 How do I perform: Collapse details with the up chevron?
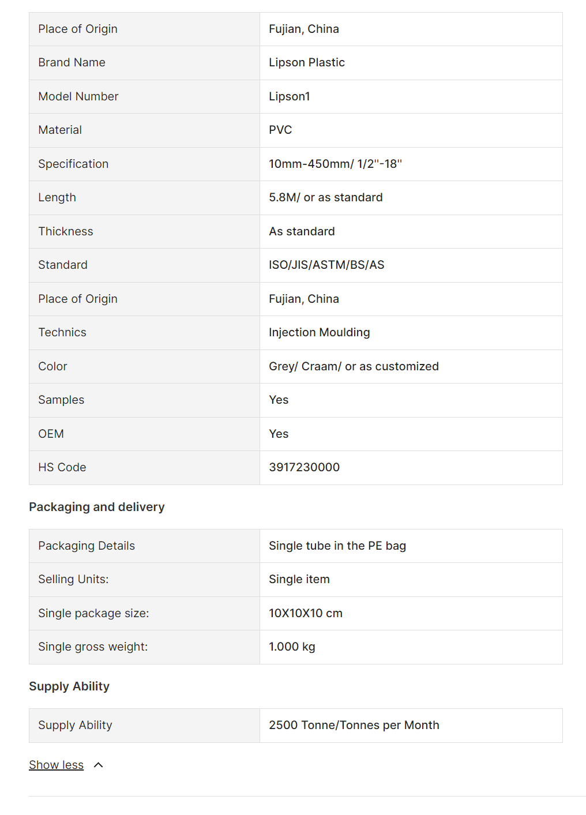pos(99,765)
